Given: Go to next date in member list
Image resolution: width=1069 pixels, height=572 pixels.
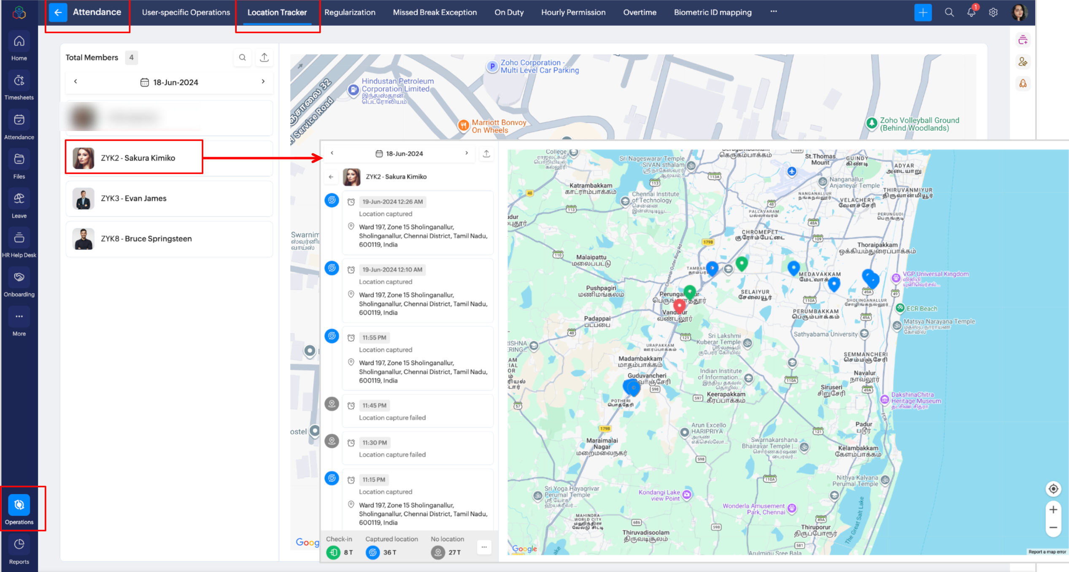Looking at the screenshot, I should click(x=263, y=82).
